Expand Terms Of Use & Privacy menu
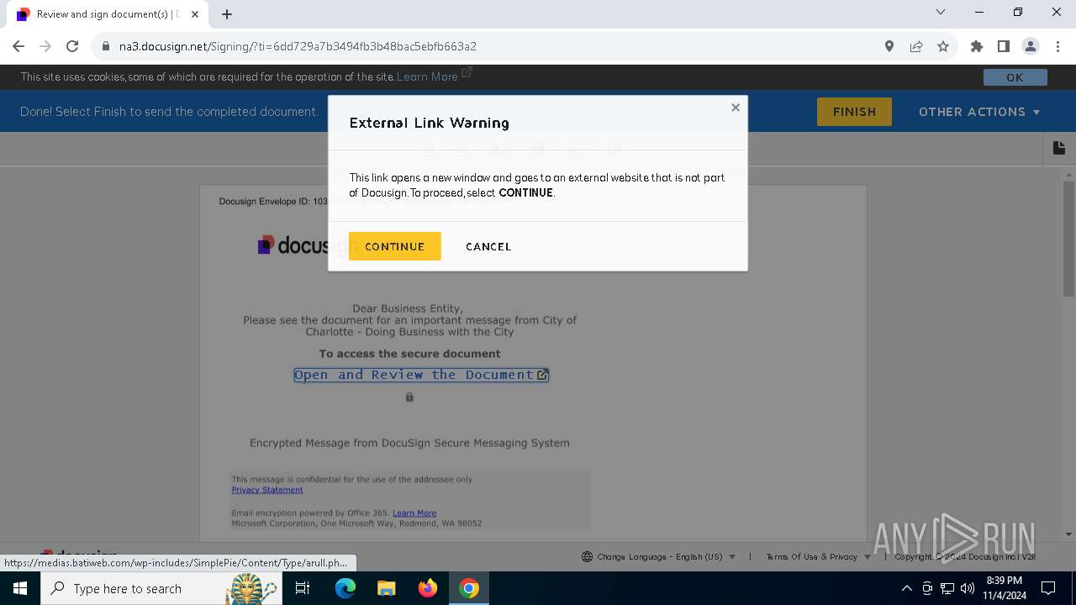Viewport: 1076px width, 605px height. [x=818, y=556]
